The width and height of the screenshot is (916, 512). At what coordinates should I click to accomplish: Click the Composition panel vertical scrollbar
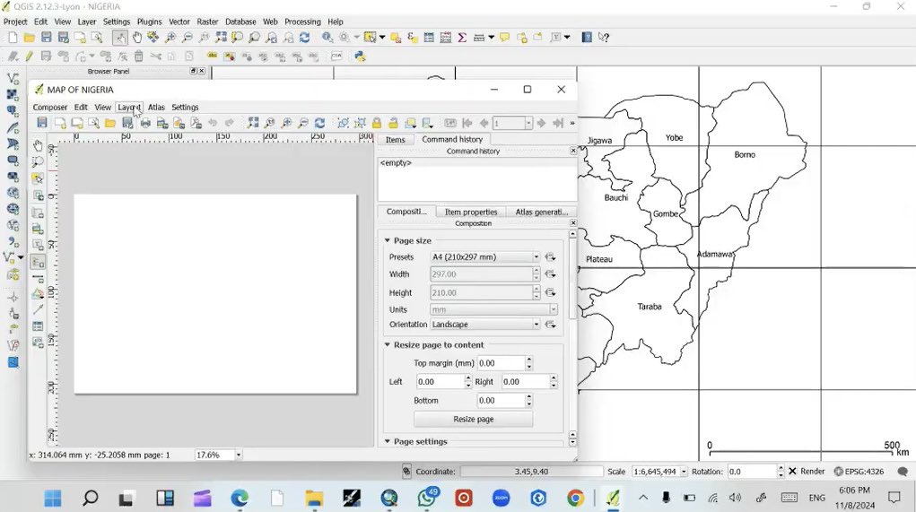(x=572, y=279)
